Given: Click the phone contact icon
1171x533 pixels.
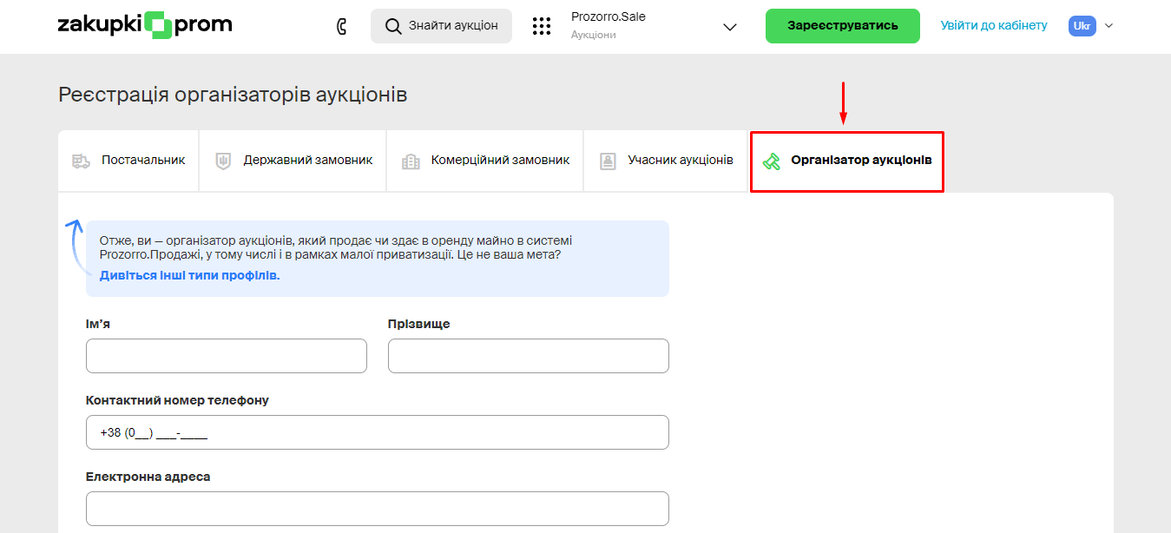Looking at the screenshot, I should [342, 26].
